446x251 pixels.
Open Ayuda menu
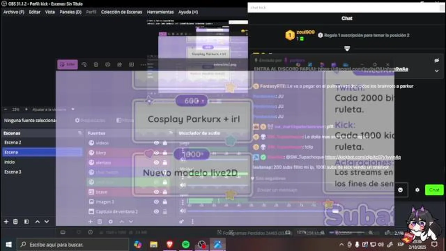(188, 12)
